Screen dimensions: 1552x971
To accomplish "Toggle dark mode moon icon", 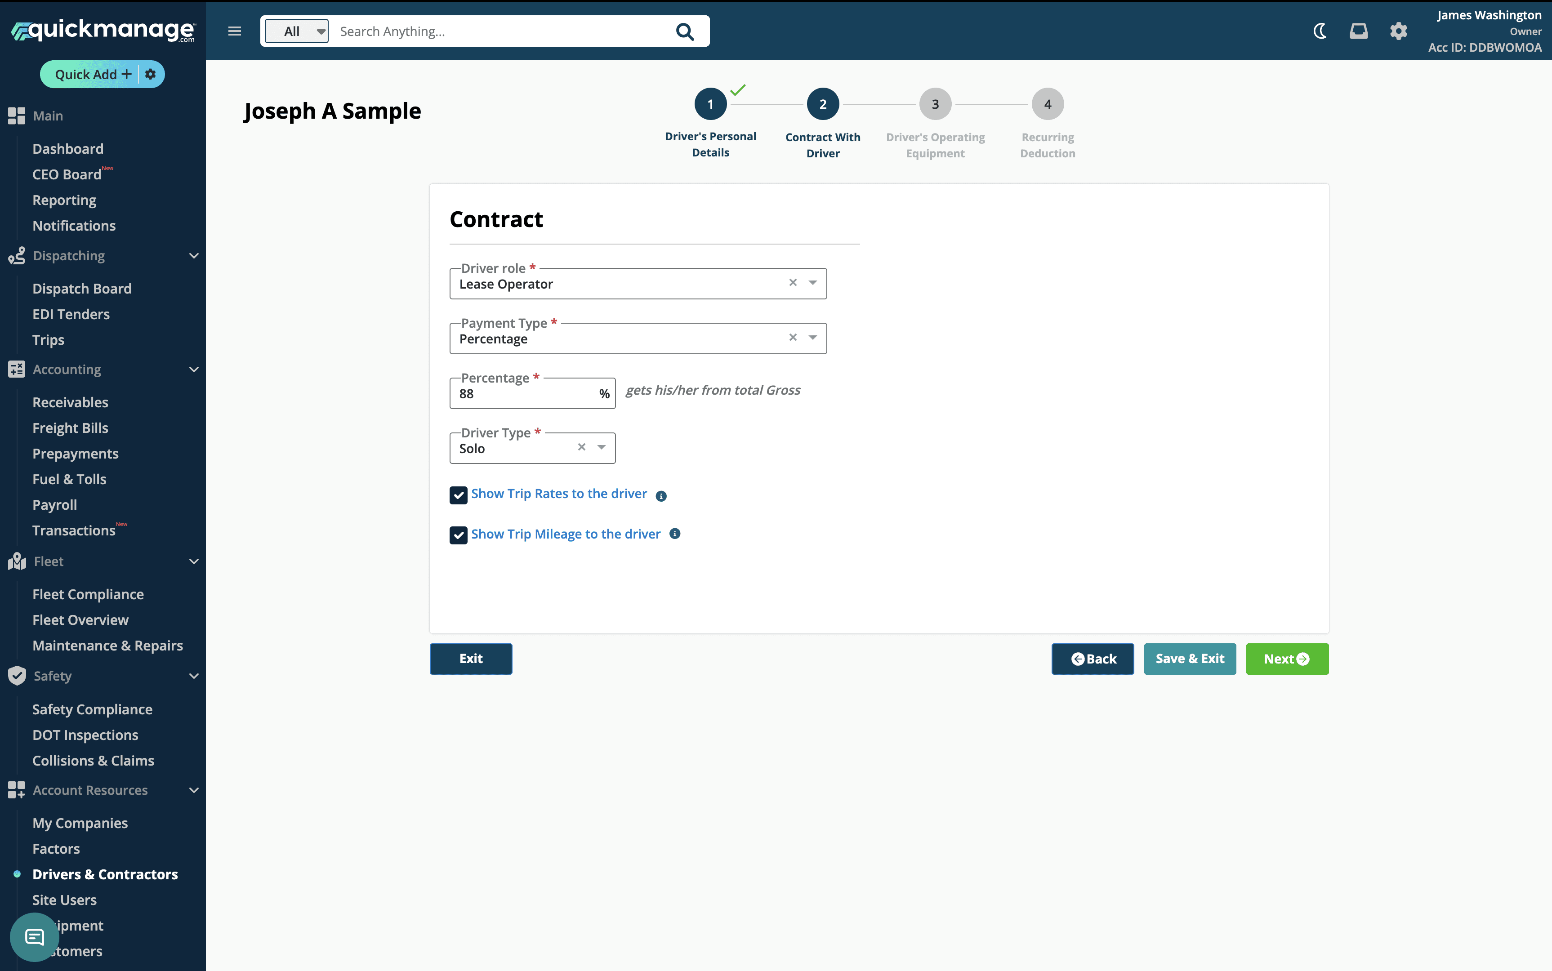I will [x=1320, y=31].
